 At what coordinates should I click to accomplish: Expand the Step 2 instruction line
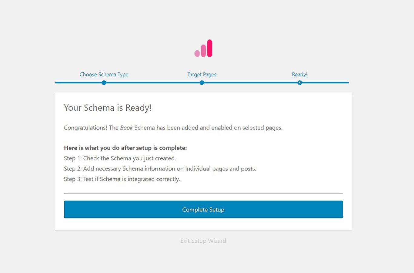click(x=160, y=169)
